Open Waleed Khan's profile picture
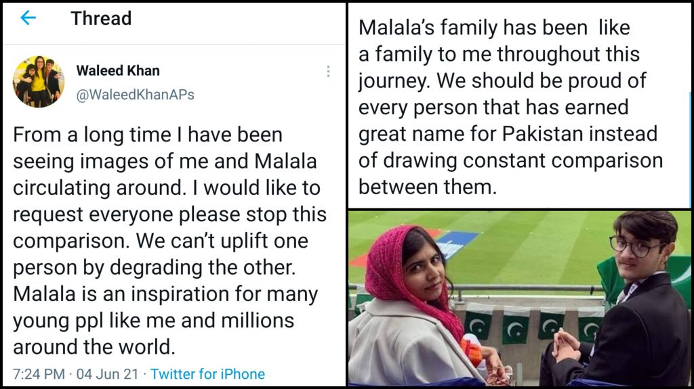The width and height of the screenshot is (694, 389). point(39,82)
